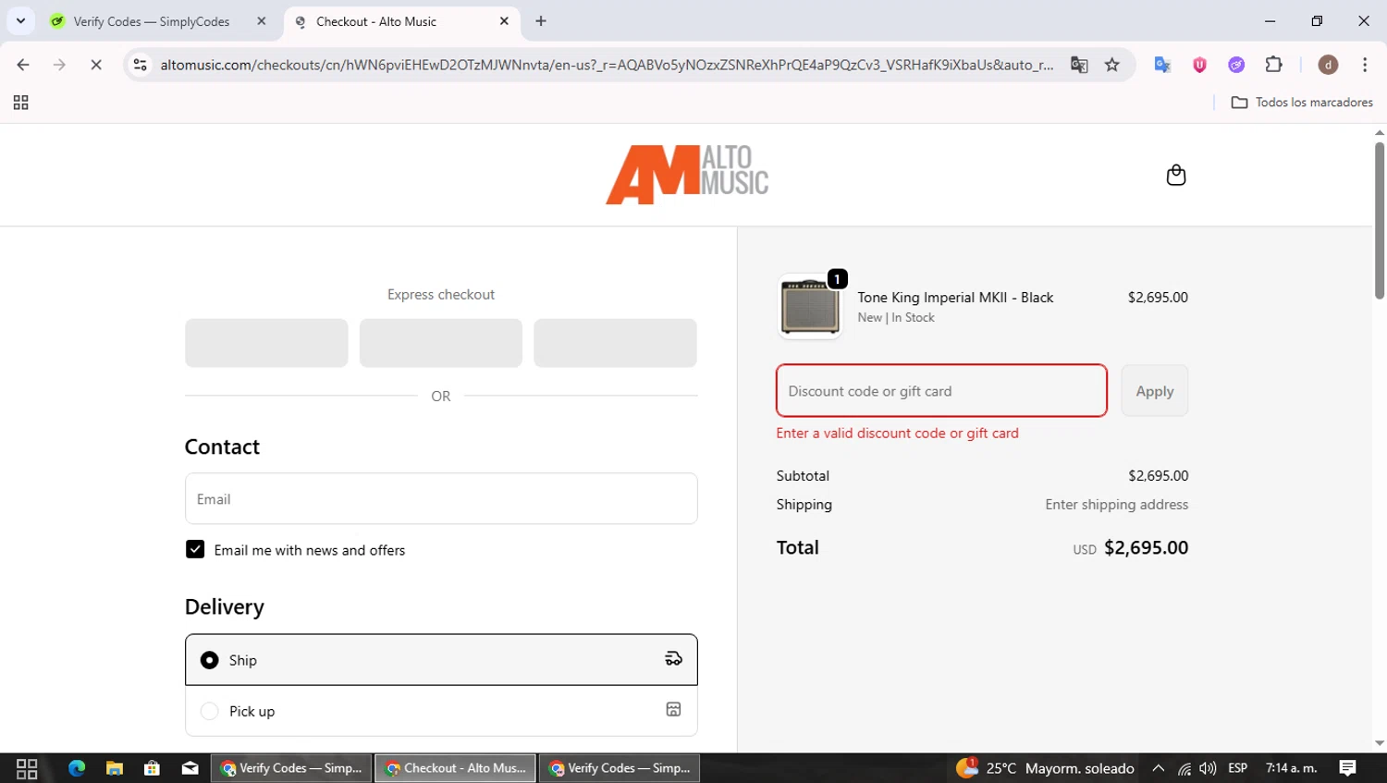Click the Email input field
Screen dimensions: 1387x783
pyautogui.click(x=441, y=498)
